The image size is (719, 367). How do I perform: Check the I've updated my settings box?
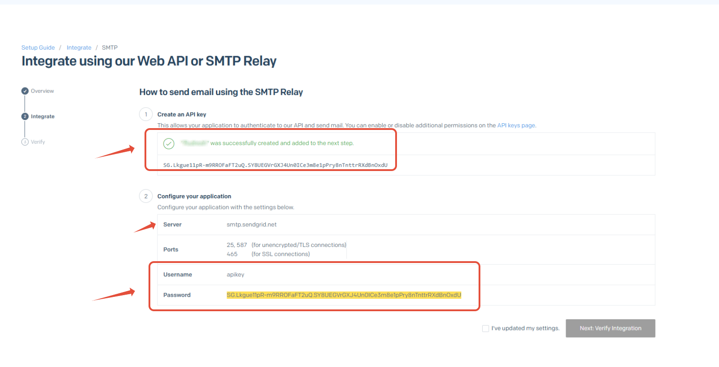pyautogui.click(x=486, y=329)
